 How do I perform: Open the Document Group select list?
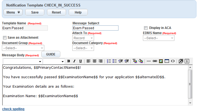23,48
